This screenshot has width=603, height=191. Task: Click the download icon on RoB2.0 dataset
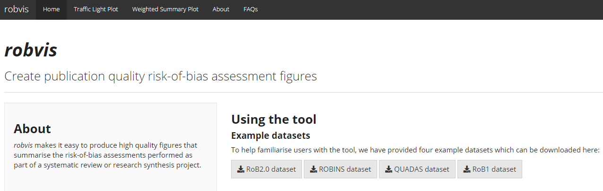tap(241, 169)
